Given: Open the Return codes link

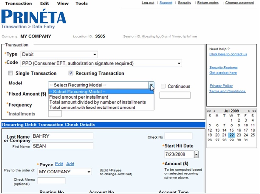Looking at the screenshot, I should point(208,3).
